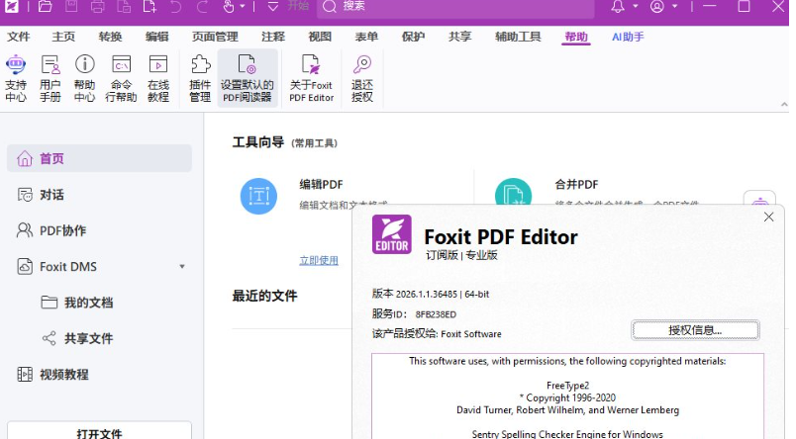Click the 编辑PDF tool circle icon
This screenshot has height=439, width=796.
(x=258, y=196)
